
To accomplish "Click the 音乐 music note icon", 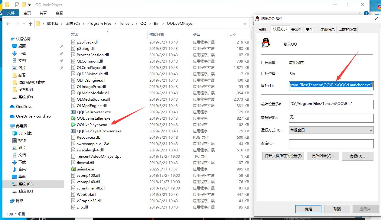I will click(14, 169).
